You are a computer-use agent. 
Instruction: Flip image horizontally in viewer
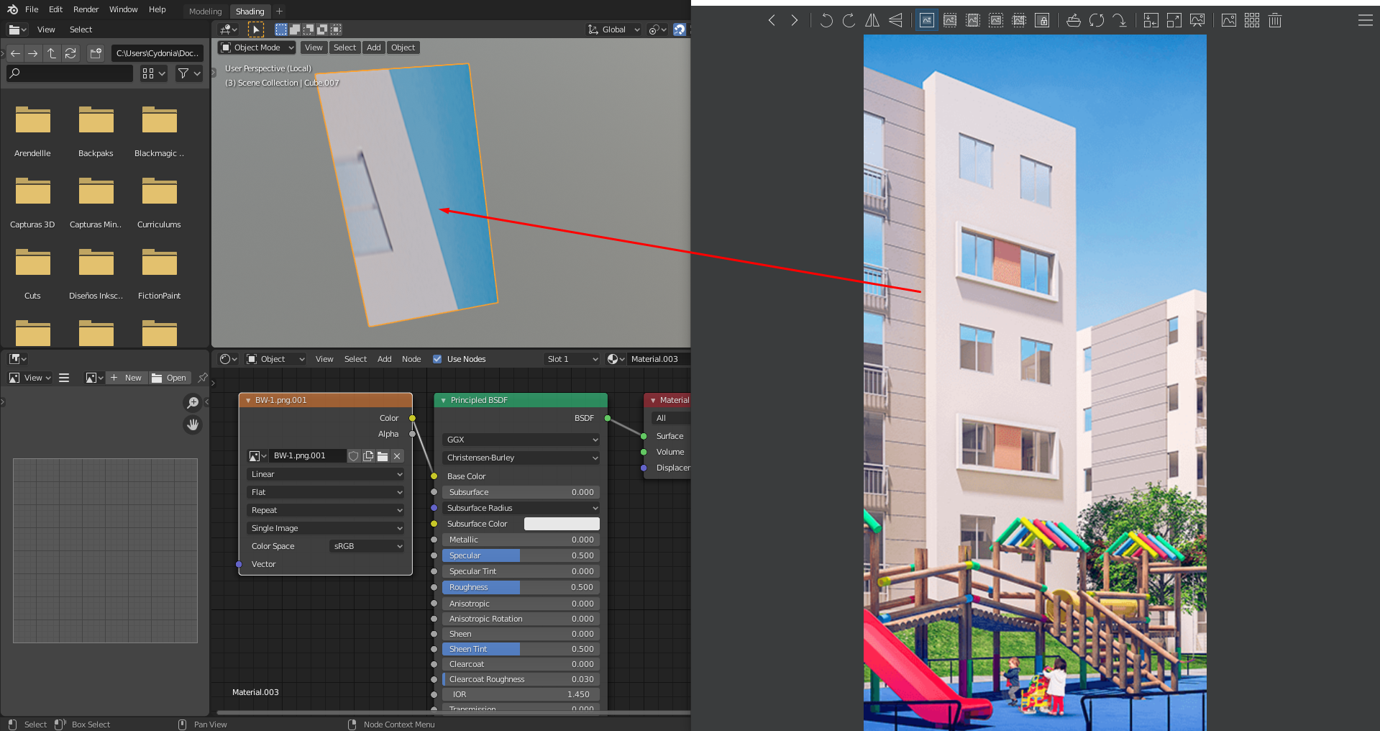pos(872,20)
